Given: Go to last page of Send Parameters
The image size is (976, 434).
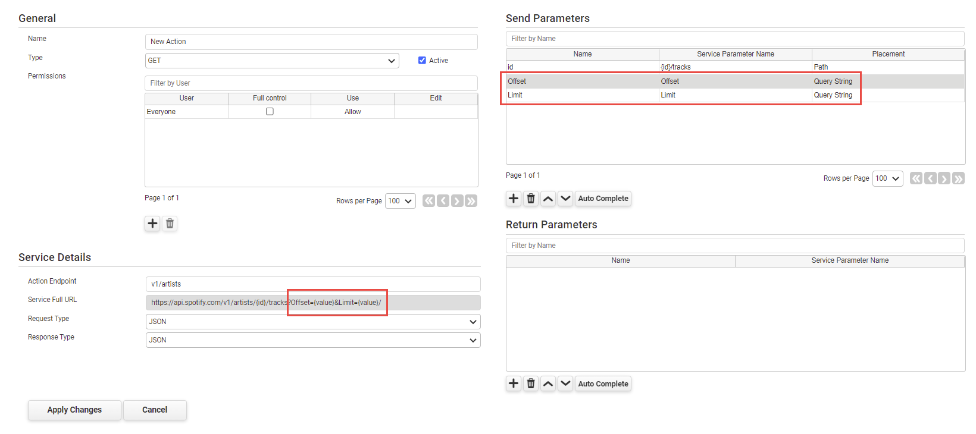Looking at the screenshot, I should [959, 178].
